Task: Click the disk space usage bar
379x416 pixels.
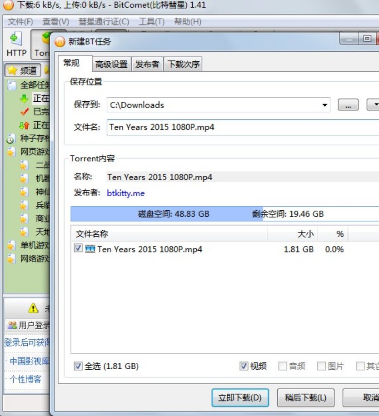Action: 224,214
